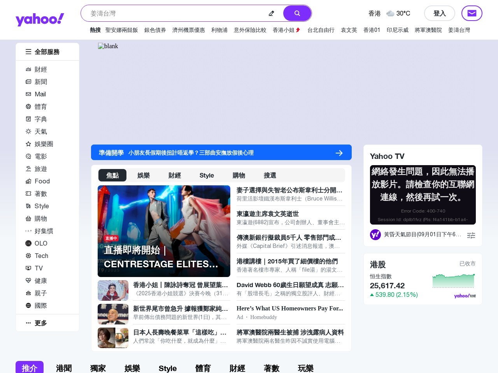
Task: Click the Yahoo logo
Action: click(40, 19)
